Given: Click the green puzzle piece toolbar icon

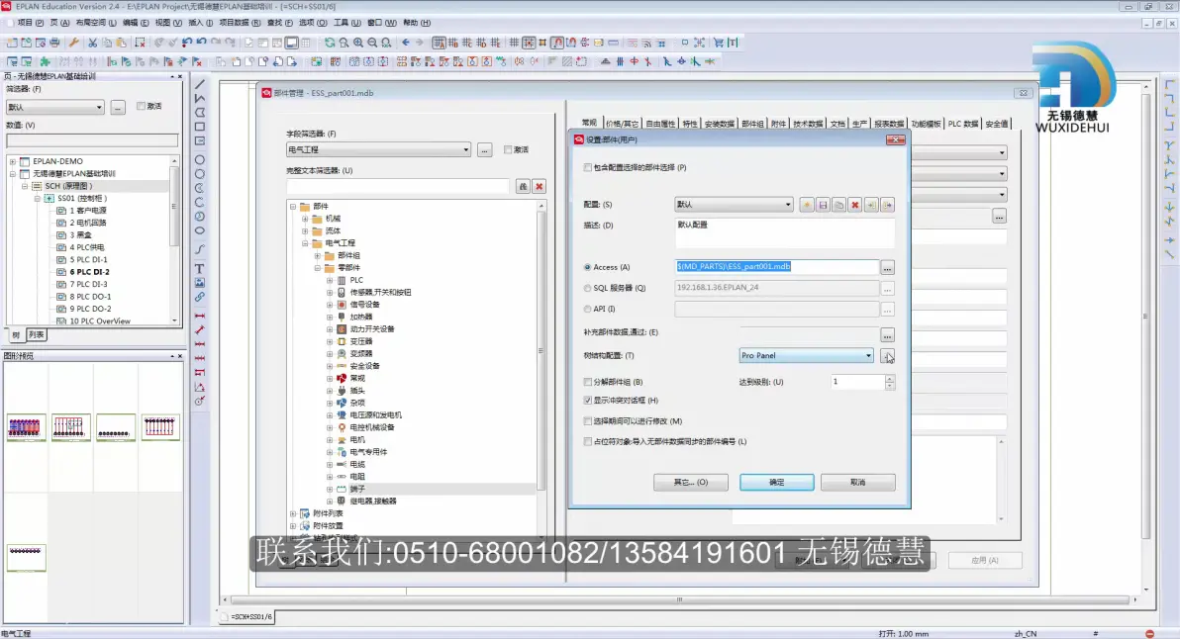Looking at the screenshot, I should 46,61.
